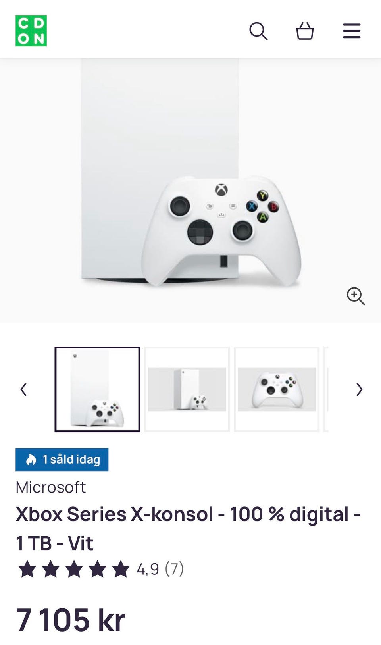
Task: Click the Xbox Series X-konsol title
Action: (188, 529)
